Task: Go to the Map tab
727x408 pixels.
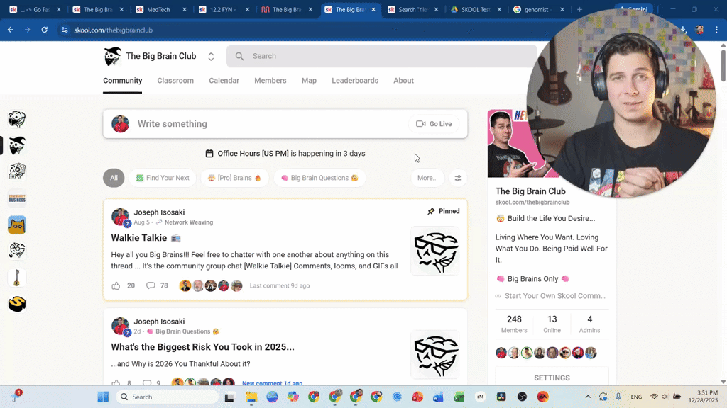Action: click(x=309, y=81)
